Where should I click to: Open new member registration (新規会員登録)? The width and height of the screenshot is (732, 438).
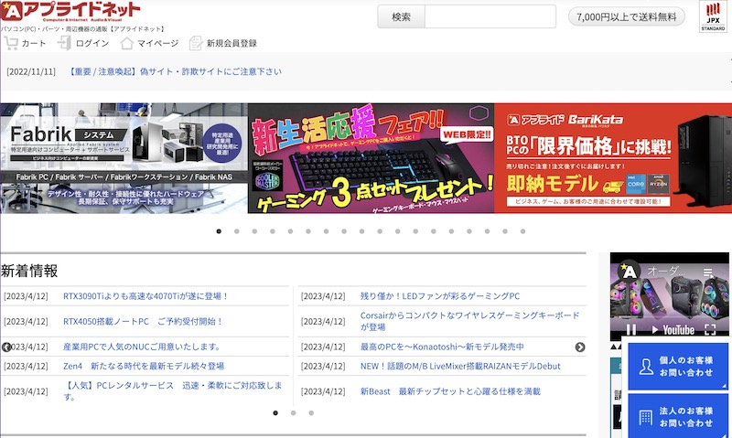click(223, 43)
